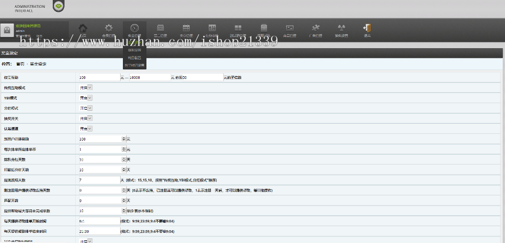Click stepper arrows on 新用户注册奖励 field
Screen dimensions: 505x243
123,139
